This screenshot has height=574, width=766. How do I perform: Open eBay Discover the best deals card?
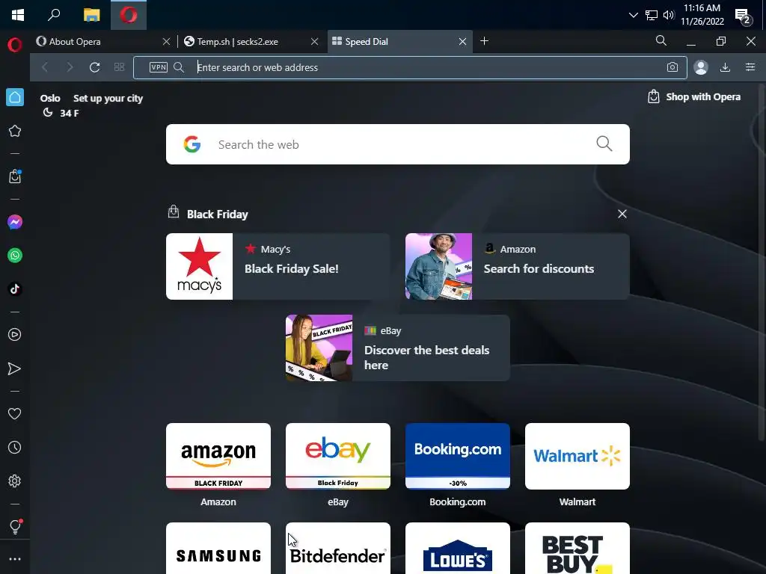[x=398, y=348]
